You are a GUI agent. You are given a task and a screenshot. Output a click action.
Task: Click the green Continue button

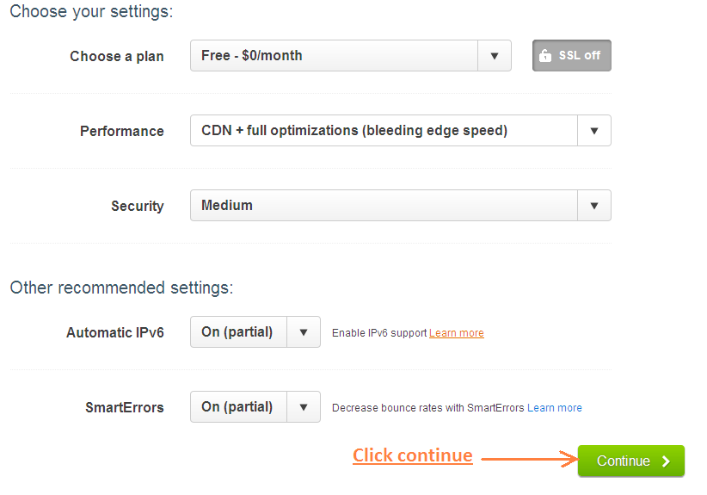(x=631, y=461)
